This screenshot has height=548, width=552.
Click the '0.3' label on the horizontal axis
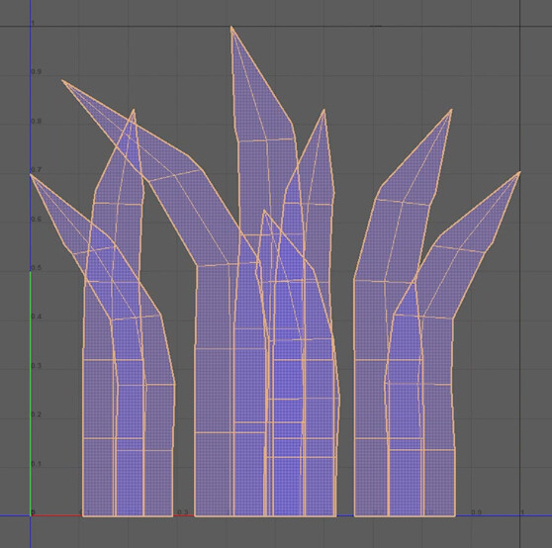183,512
